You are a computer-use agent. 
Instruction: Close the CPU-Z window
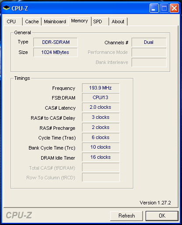pyautogui.click(x=174, y=8)
